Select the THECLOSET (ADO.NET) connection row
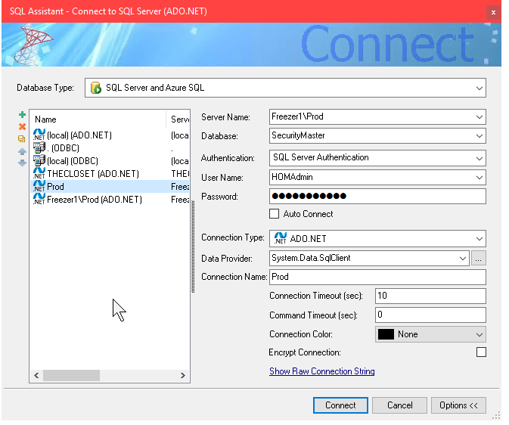This screenshot has height=425, width=509. click(110, 174)
